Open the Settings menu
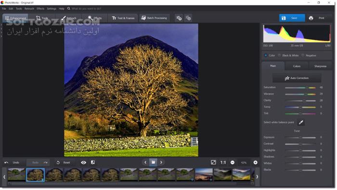 click(52, 9)
